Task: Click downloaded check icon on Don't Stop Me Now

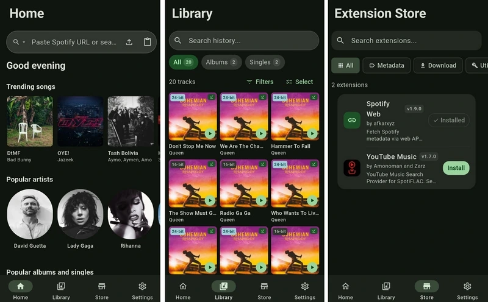Action: (212, 97)
